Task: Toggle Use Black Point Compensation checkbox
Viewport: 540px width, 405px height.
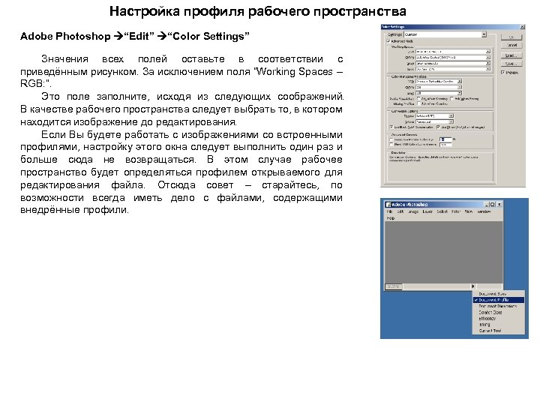Action: [391, 127]
